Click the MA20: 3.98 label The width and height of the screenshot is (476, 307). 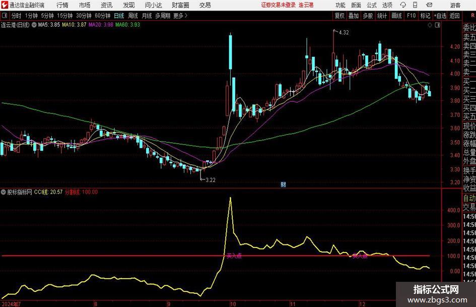(101, 25)
